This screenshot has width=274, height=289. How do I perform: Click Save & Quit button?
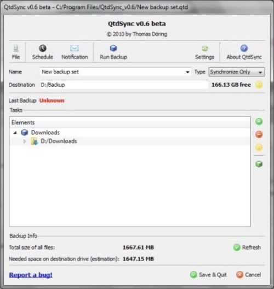click(x=208, y=275)
